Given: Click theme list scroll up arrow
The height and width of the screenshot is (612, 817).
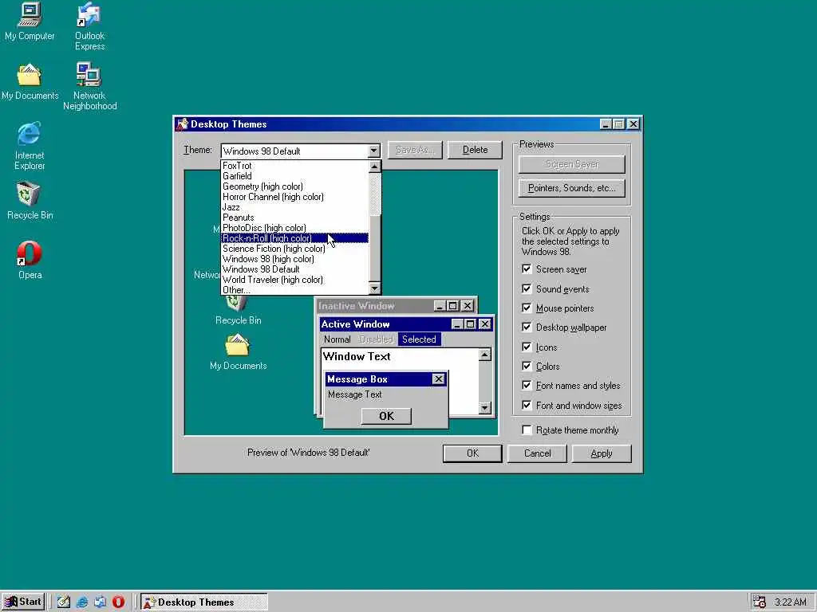Looking at the screenshot, I should pos(375,167).
